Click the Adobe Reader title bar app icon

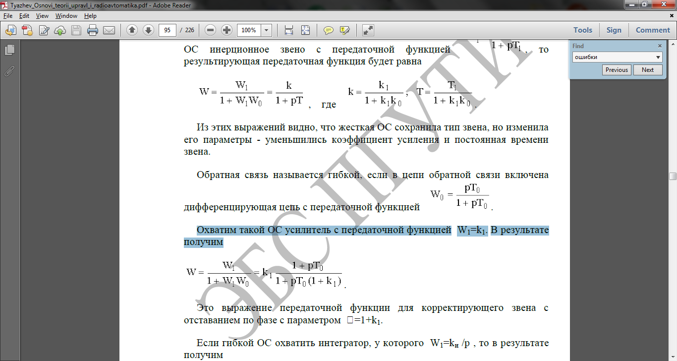tap(5, 5)
